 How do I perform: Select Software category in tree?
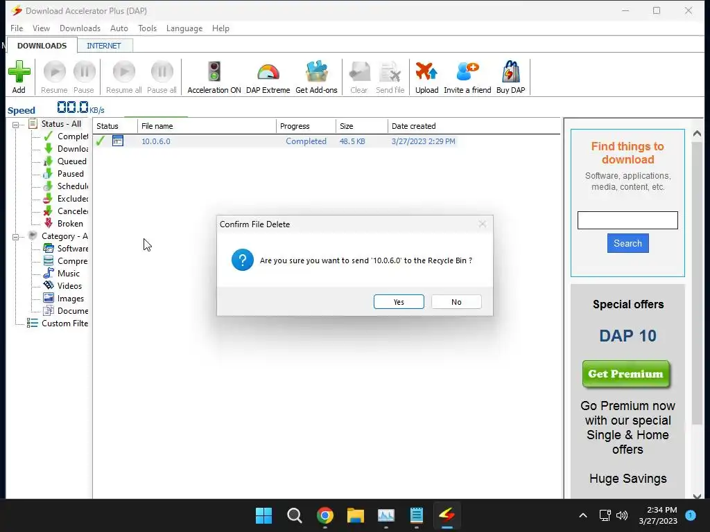(x=66, y=249)
